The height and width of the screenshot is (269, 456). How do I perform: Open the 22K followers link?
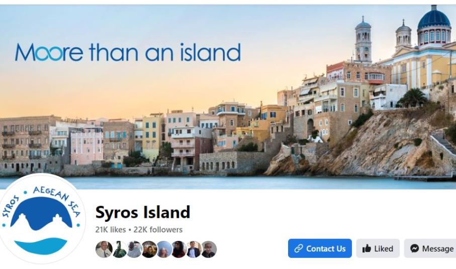coord(158,229)
